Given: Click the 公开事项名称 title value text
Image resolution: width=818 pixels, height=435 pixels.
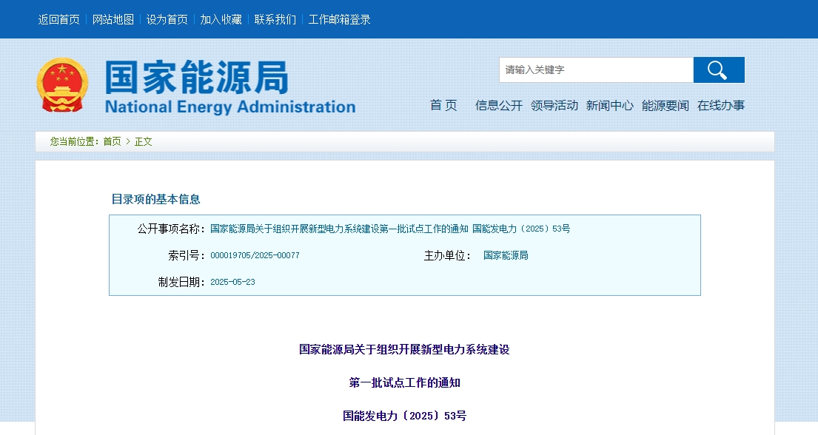Looking at the screenshot, I should [x=390, y=229].
